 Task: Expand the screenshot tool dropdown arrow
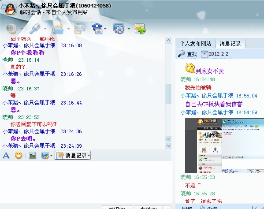[x=52, y=156]
